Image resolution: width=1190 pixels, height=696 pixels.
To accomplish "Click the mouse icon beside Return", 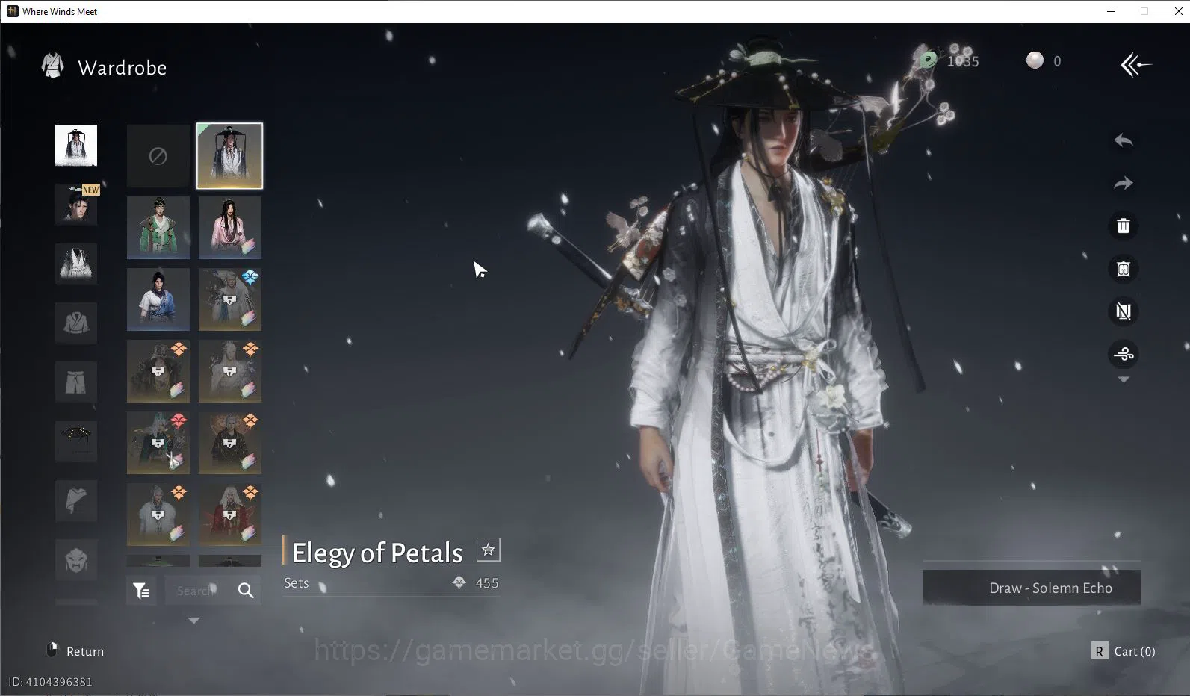I will point(52,650).
